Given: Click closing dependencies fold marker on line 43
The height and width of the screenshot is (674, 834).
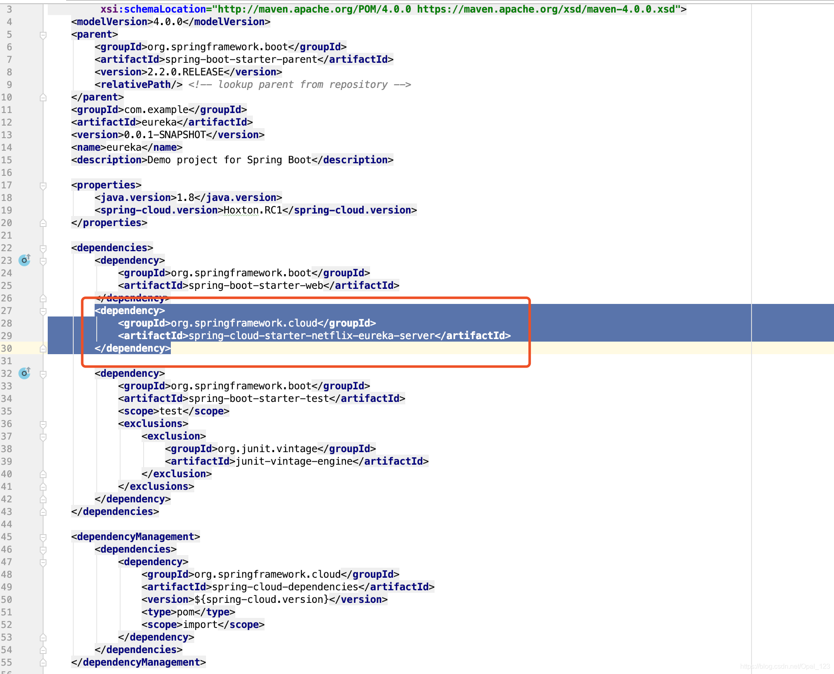Looking at the screenshot, I should pos(43,512).
